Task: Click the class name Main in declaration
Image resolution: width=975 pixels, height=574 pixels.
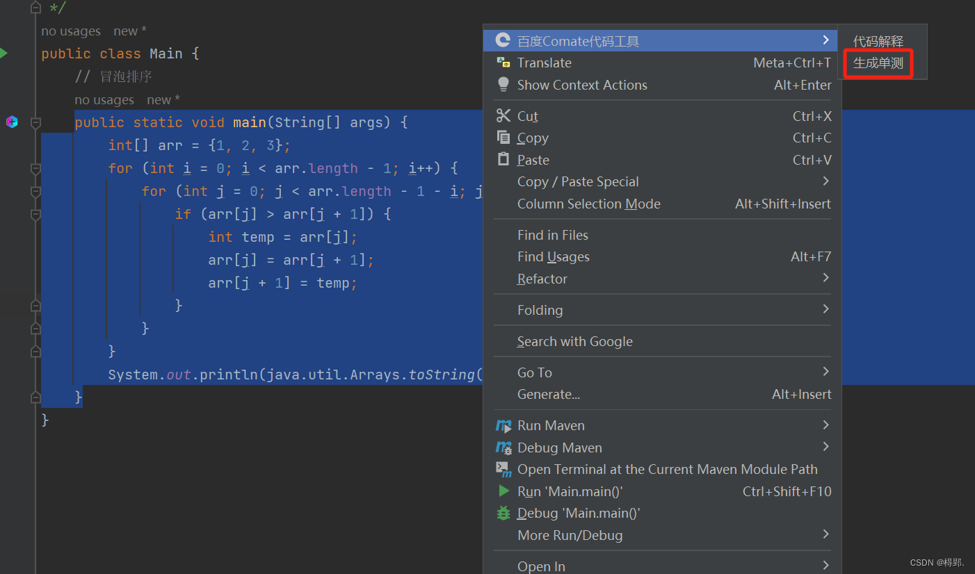Action: tap(166, 54)
